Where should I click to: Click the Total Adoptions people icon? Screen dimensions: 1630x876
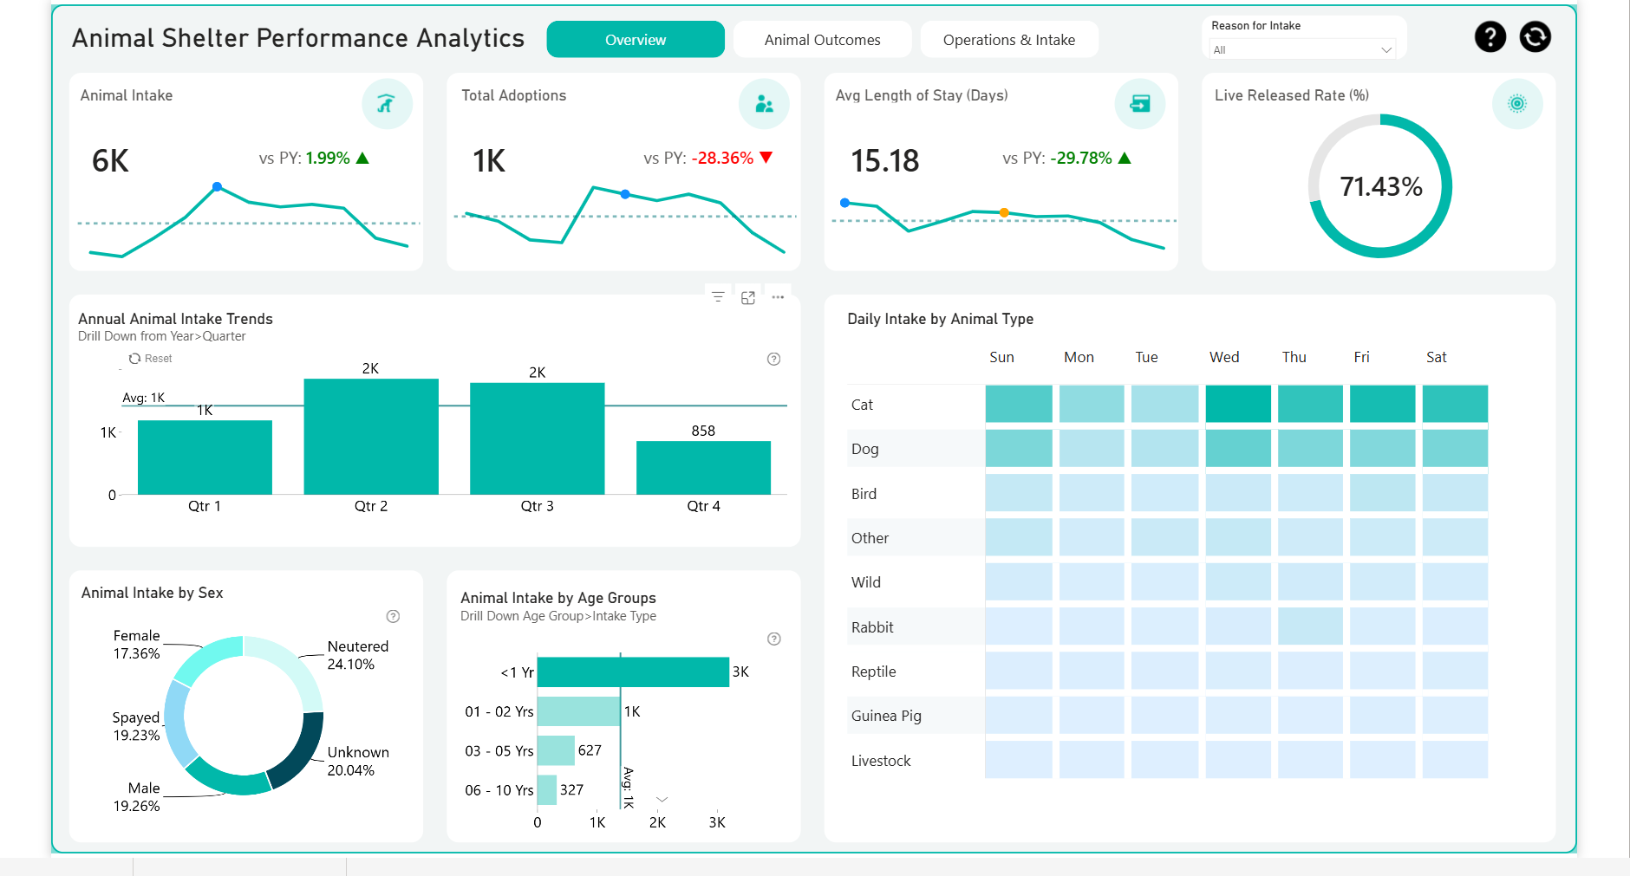[x=764, y=104]
